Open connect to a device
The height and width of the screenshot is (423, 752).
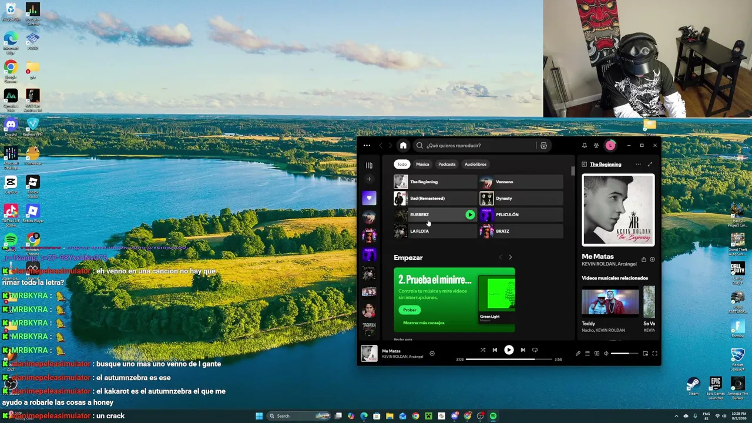(x=597, y=354)
